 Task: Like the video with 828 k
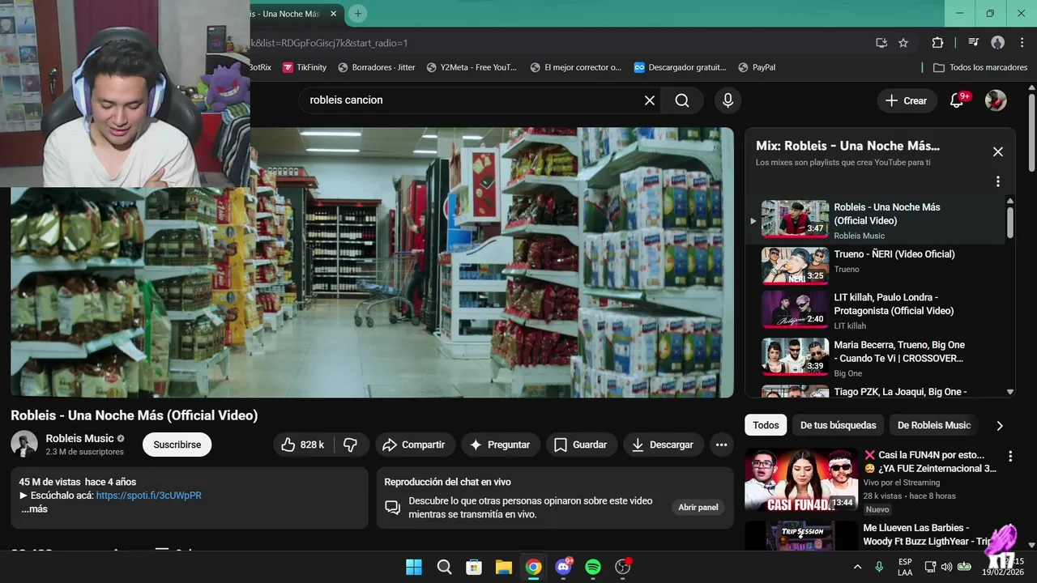302,445
